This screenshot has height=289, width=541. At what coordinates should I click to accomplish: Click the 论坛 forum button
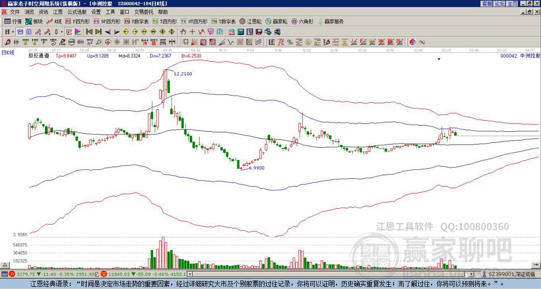tap(499, 4)
